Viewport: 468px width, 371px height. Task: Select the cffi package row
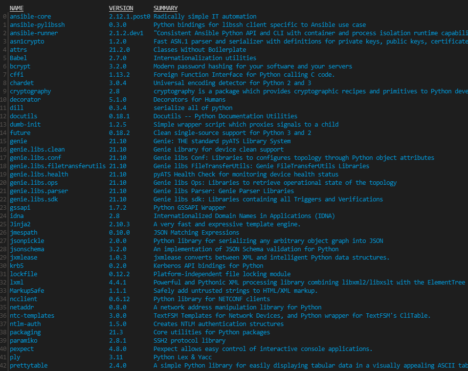pos(17,75)
